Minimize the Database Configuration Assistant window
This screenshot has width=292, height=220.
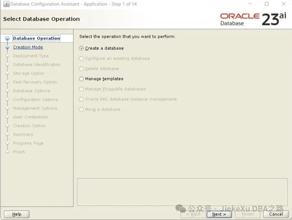(250, 4)
